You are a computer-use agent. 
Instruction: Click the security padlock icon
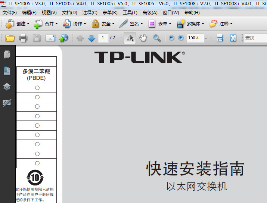pos(95,24)
